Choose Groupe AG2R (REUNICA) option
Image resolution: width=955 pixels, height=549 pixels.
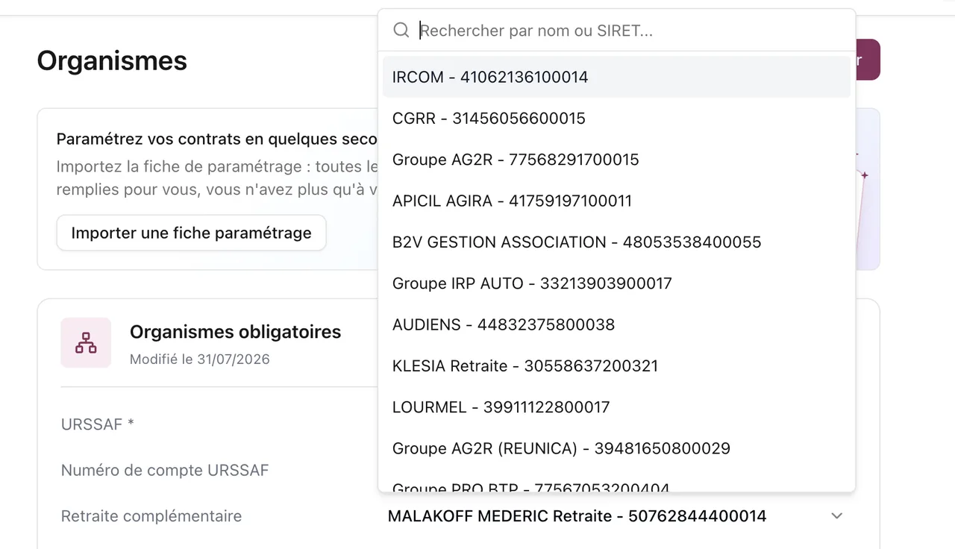click(616, 448)
